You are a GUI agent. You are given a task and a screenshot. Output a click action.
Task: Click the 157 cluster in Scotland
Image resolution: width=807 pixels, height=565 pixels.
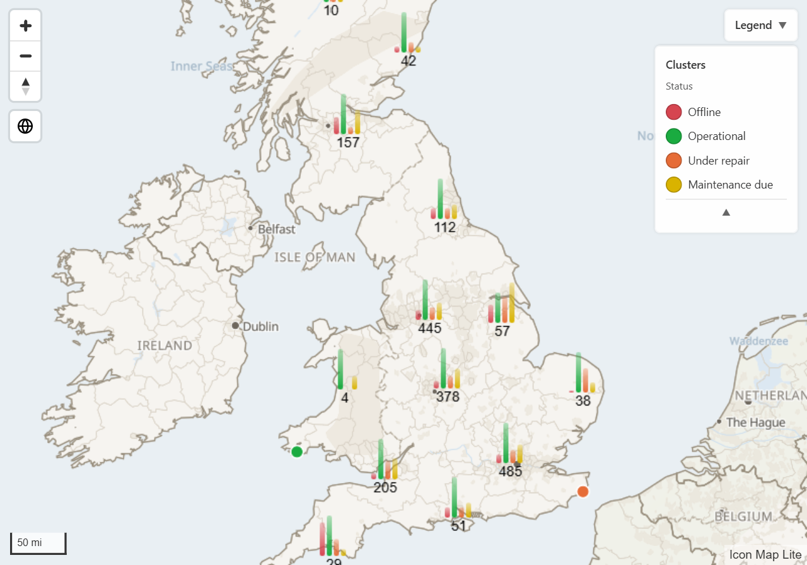coord(347,122)
